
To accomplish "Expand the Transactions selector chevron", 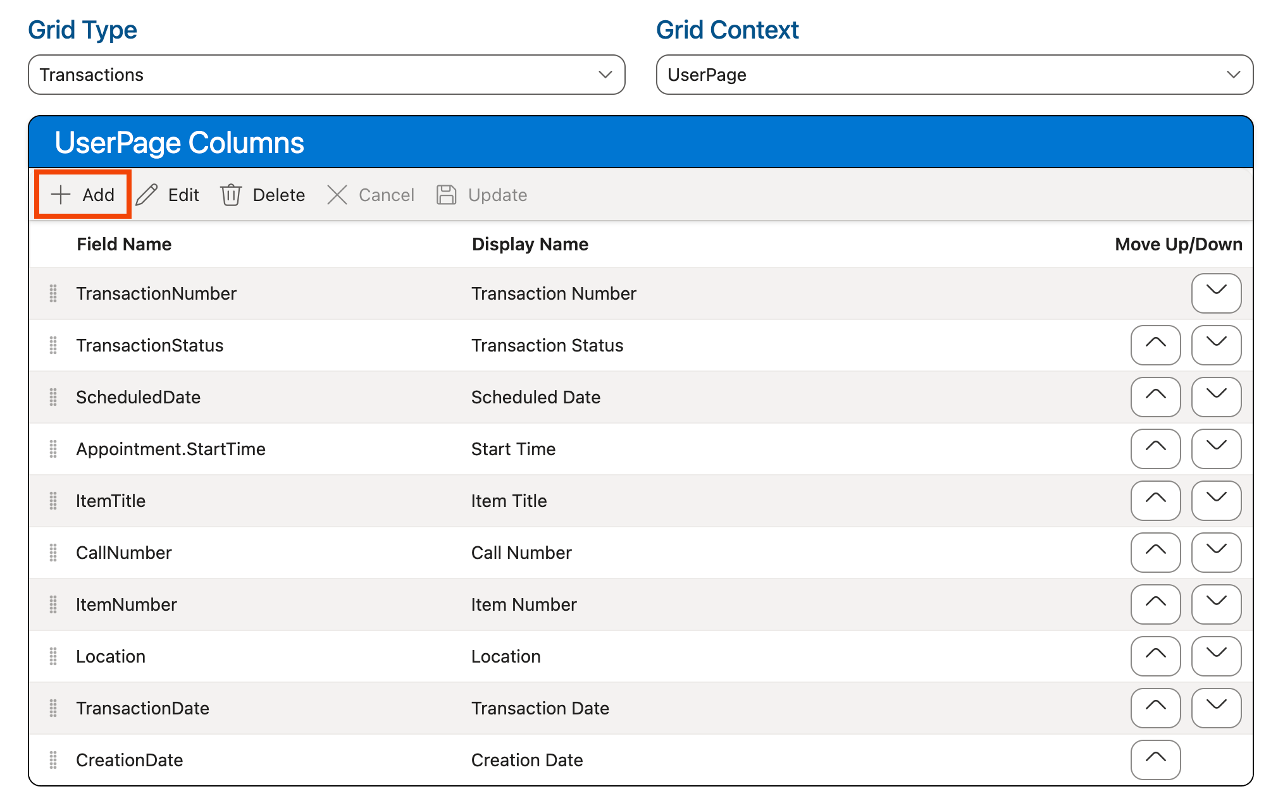I will [x=605, y=75].
